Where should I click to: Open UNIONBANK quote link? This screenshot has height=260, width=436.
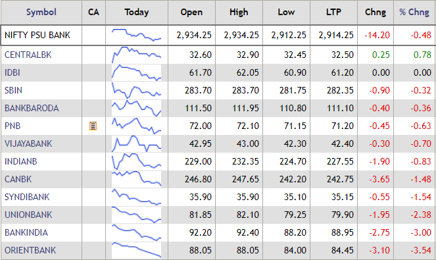point(28,215)
